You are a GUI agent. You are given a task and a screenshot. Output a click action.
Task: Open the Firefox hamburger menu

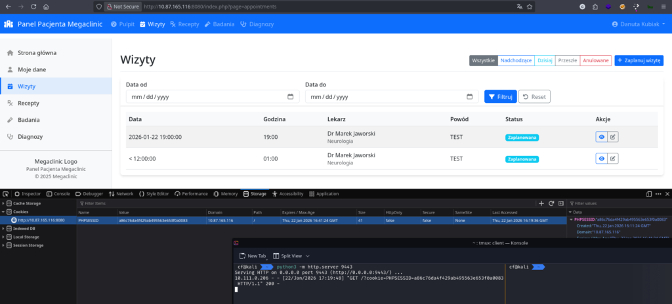663,7
